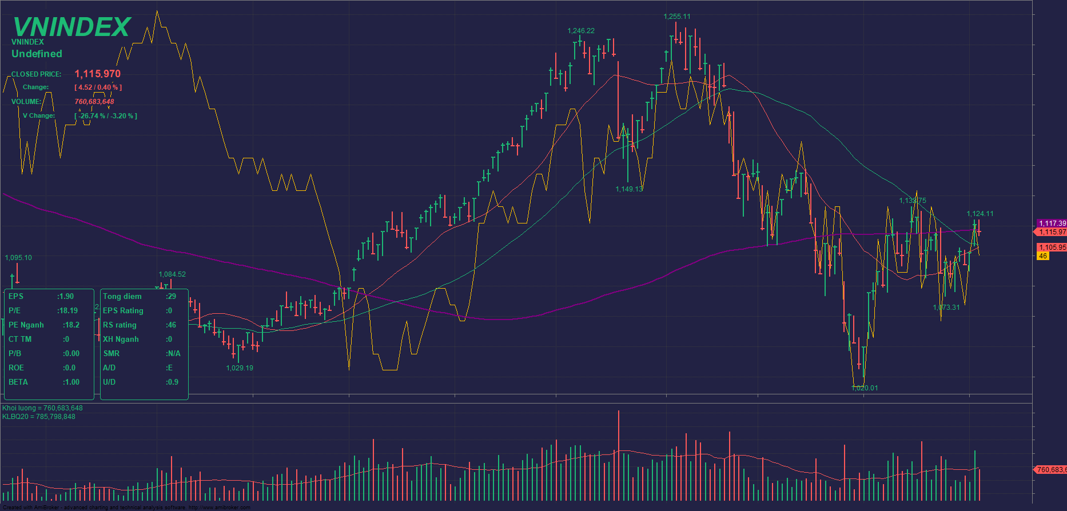
Task: Click the 1,095.10 price annotation
Action: (x=18, y=258)
